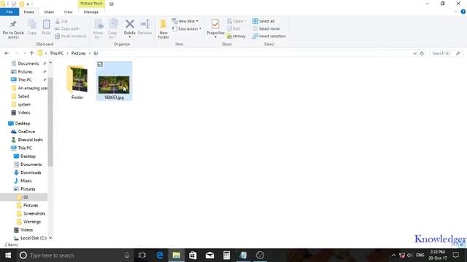Click Invert selection in ribbon
The height and width of the screenshot is (262, 467).
point(269,36)
